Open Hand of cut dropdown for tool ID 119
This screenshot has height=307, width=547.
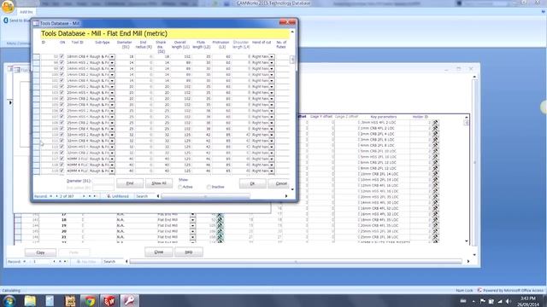[x=272, y=171]
